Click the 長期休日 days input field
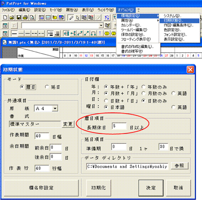 119,126
